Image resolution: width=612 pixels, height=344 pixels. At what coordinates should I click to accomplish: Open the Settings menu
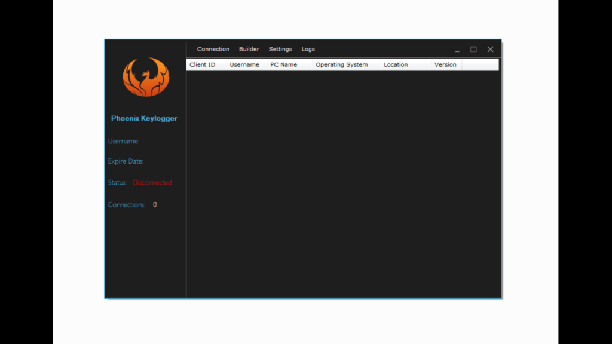point(280,49)
